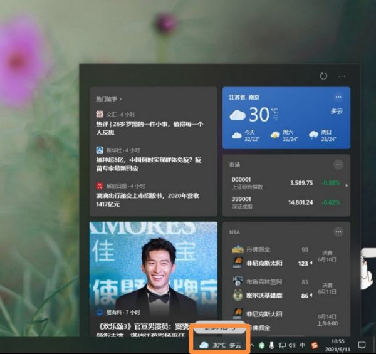The width and height of the screenshot is (376, 354).
Task: Open the widget panel's top-right more options menu
Action: [342, 76]
